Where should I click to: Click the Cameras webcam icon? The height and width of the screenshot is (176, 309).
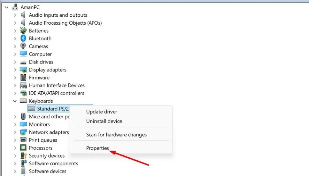click(x=23, y=46)
